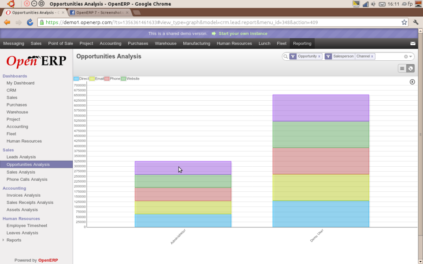The height and width of the screenshot is (264, 423).
Task: Close the Opportunities Analysis browser tab
Action: coord(63,13)
